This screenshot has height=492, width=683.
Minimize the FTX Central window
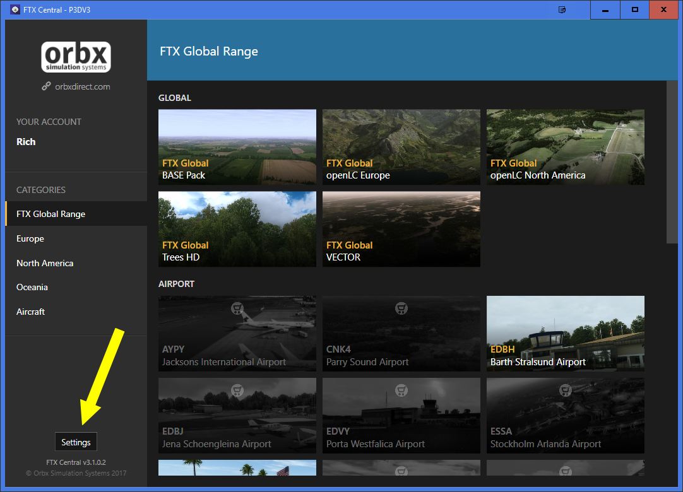tap(605, 9)
